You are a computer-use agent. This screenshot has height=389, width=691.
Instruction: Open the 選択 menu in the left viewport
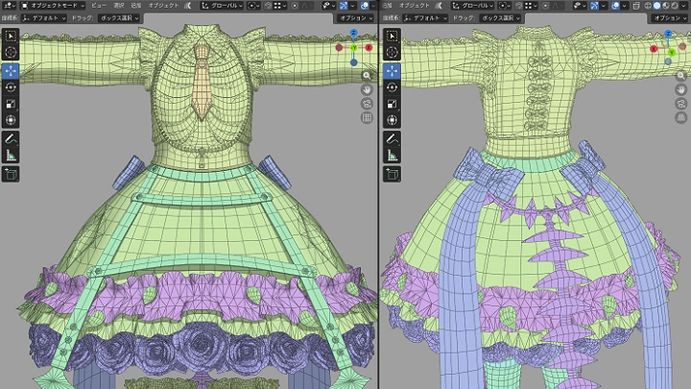pyautogui.click(x=119, y=6)
